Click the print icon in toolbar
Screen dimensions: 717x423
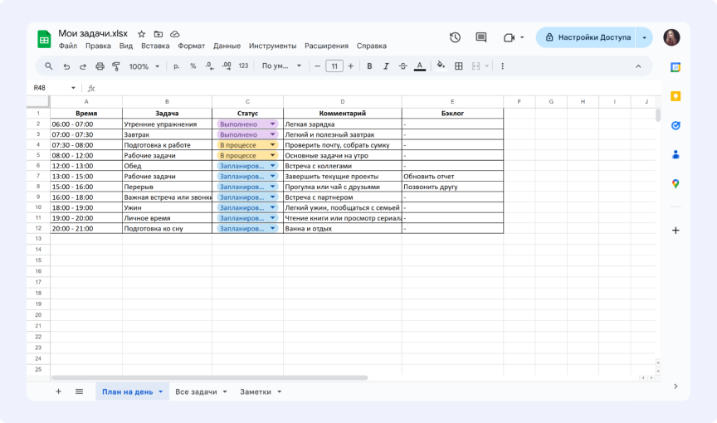[100, 66]
